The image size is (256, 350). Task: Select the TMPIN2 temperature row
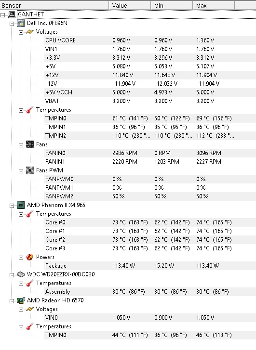[150, 136]
